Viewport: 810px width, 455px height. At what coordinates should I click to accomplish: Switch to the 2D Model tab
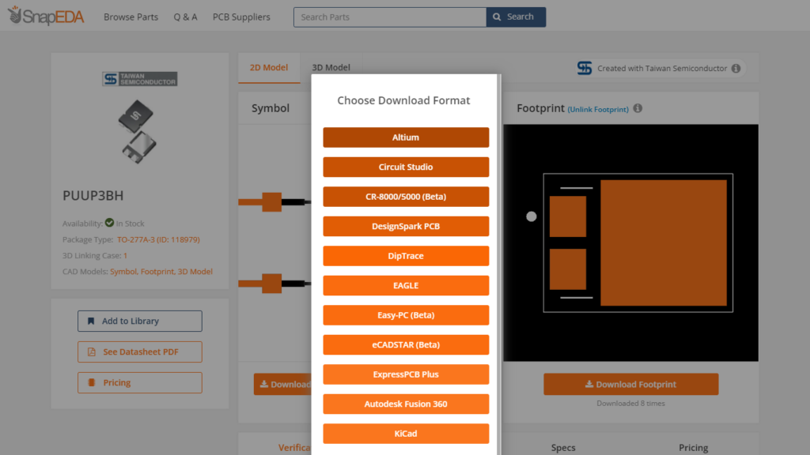(269, 68)
